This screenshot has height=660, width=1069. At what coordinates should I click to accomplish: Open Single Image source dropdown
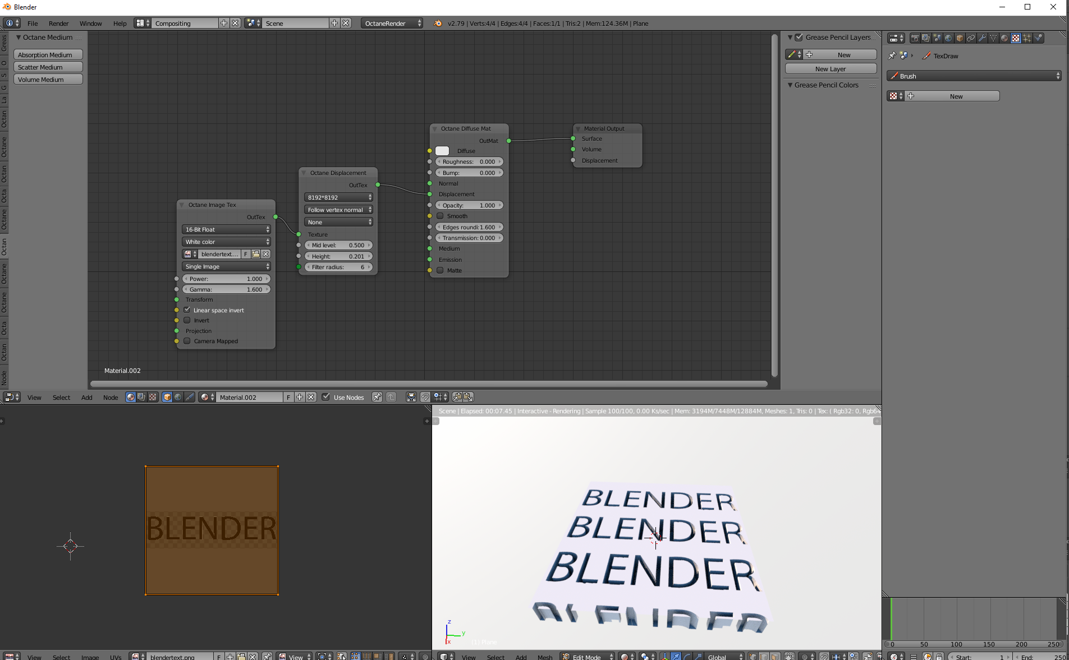(x=227, y=266)
